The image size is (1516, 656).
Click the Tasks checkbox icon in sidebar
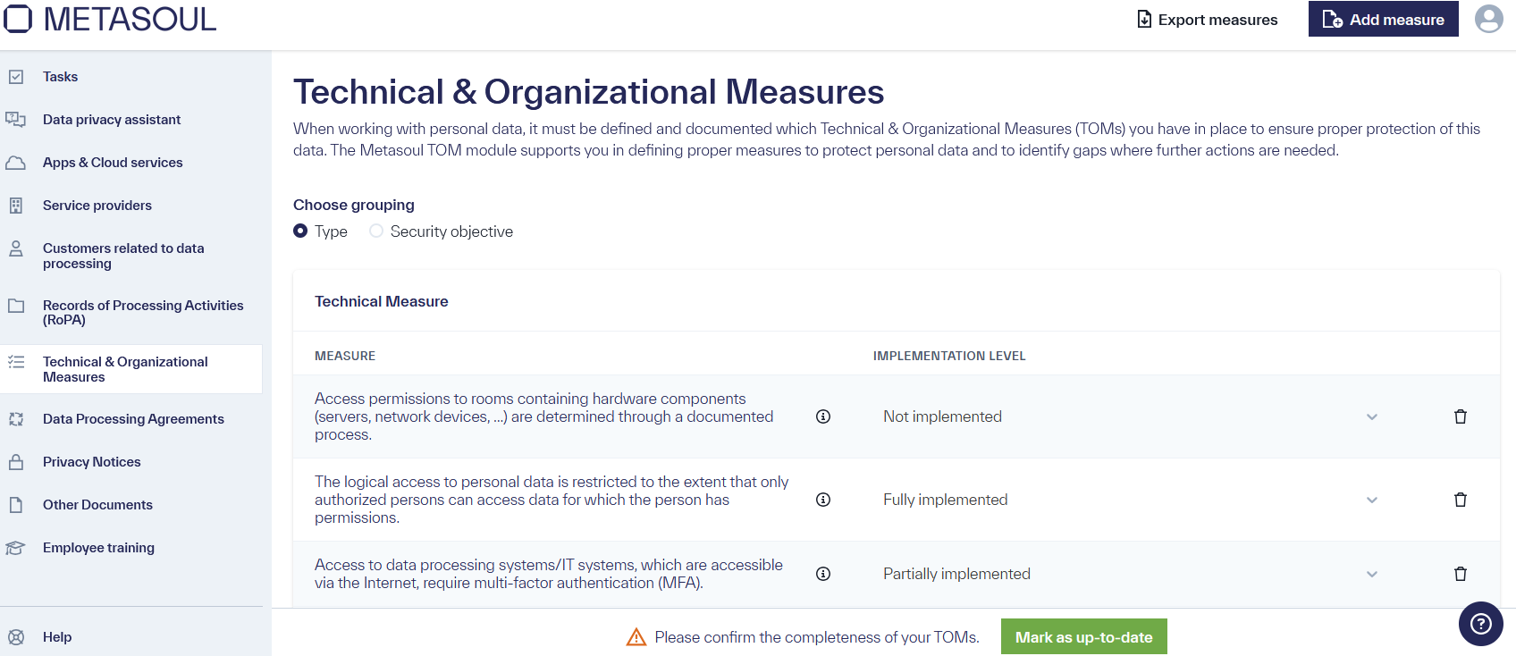(x=16, y=77)
